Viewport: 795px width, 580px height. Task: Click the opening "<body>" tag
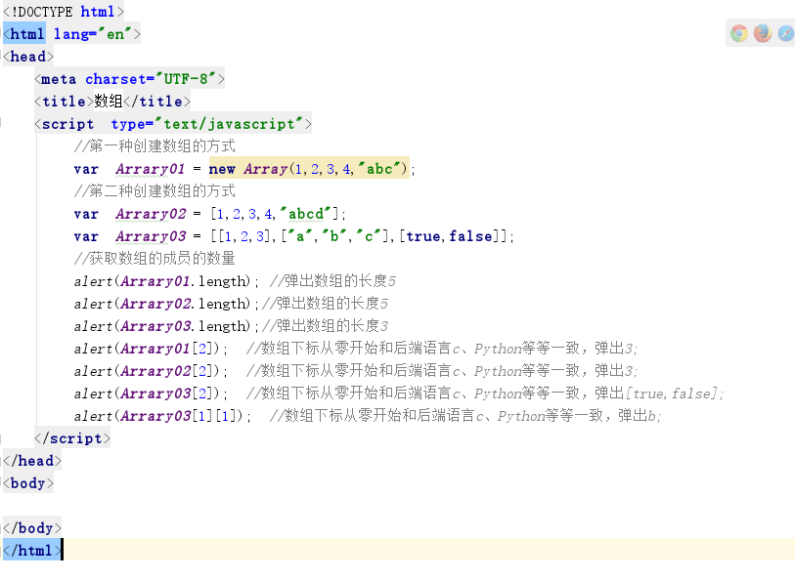click(x=28, y=483)
